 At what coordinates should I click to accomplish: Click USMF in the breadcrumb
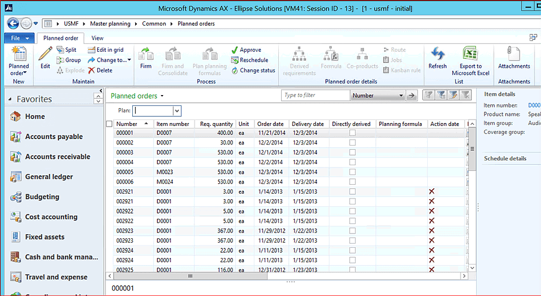click(71, 23)
